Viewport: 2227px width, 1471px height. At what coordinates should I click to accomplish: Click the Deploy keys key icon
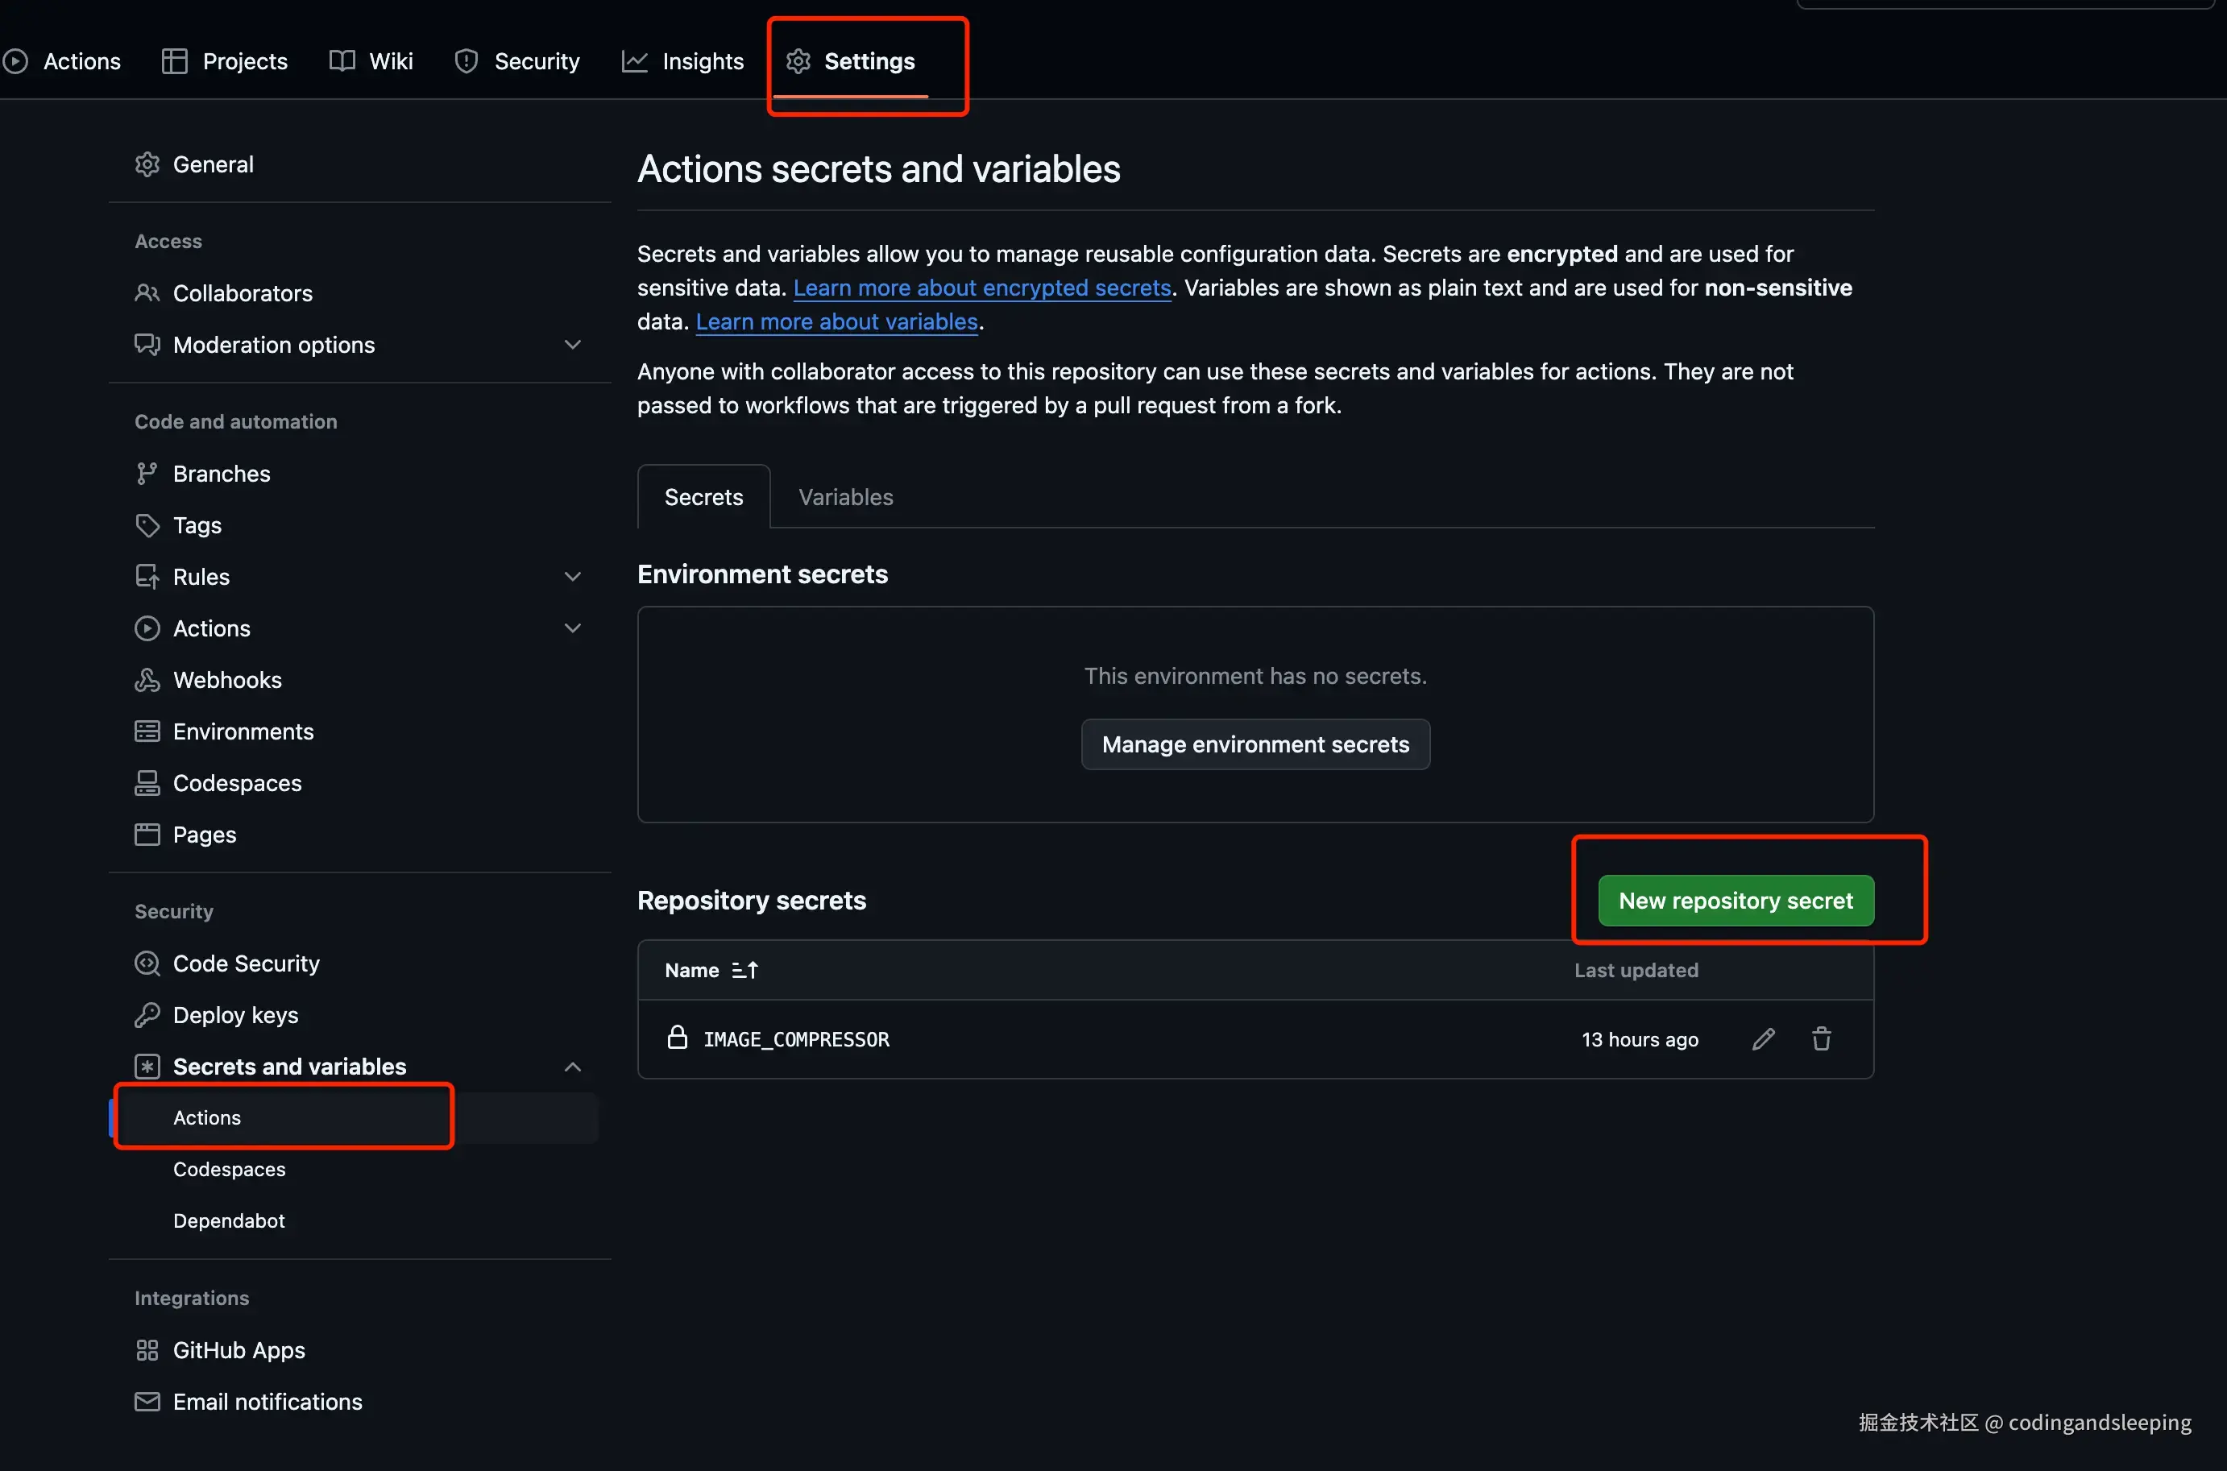(147, 1015)
